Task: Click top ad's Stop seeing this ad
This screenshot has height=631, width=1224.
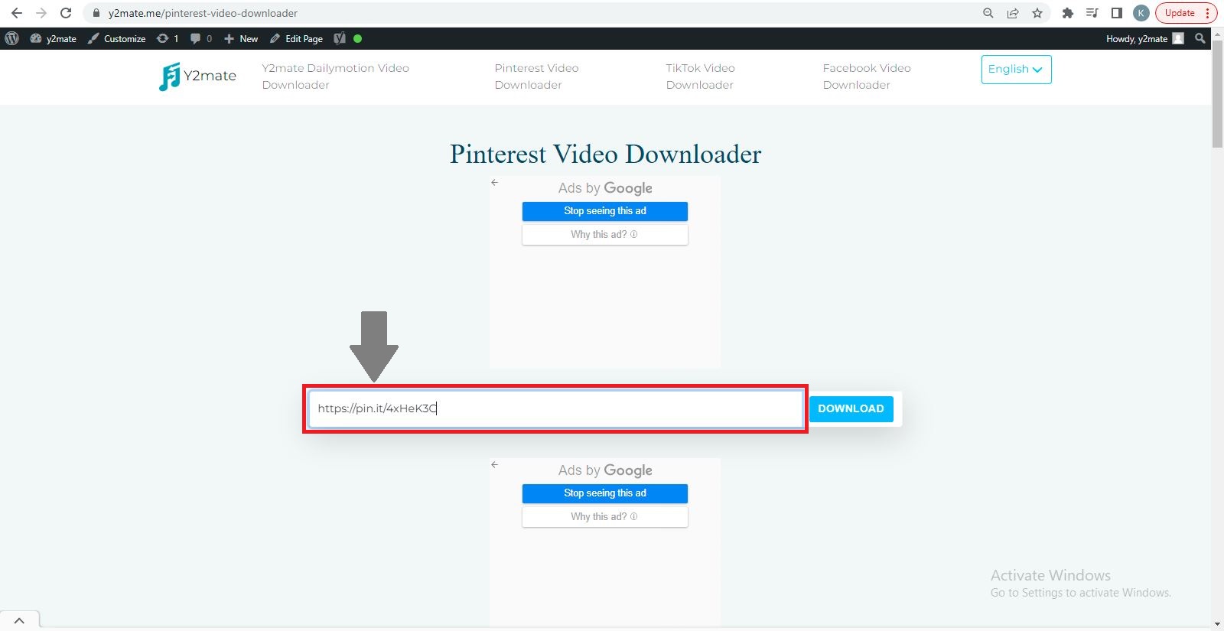Action: 605,211
